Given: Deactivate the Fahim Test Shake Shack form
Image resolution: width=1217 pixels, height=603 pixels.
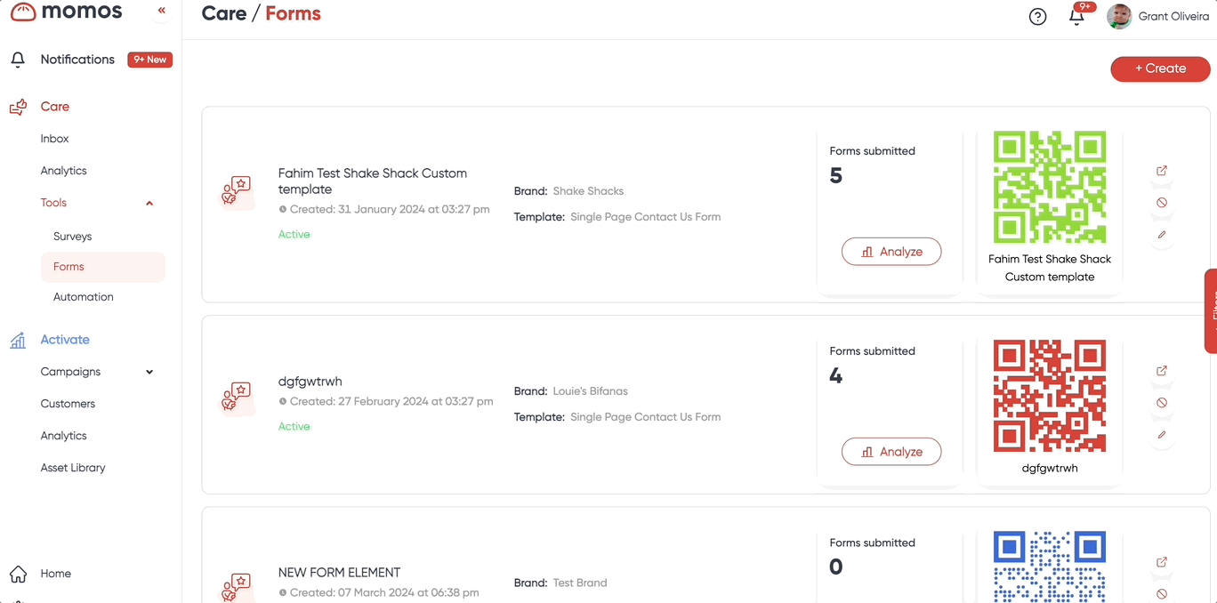Looking at the screenshot, I should coord(1162,203).
